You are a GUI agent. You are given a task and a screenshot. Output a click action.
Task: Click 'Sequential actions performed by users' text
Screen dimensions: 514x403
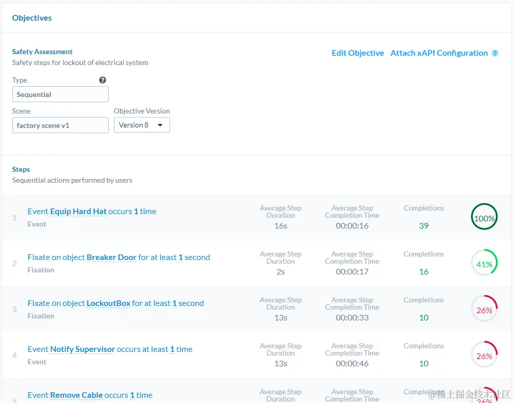[72, 180]
